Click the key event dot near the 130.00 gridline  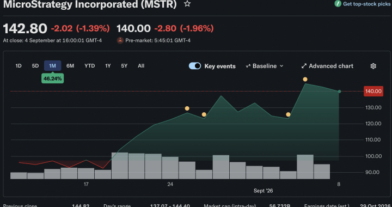(187, 108)
